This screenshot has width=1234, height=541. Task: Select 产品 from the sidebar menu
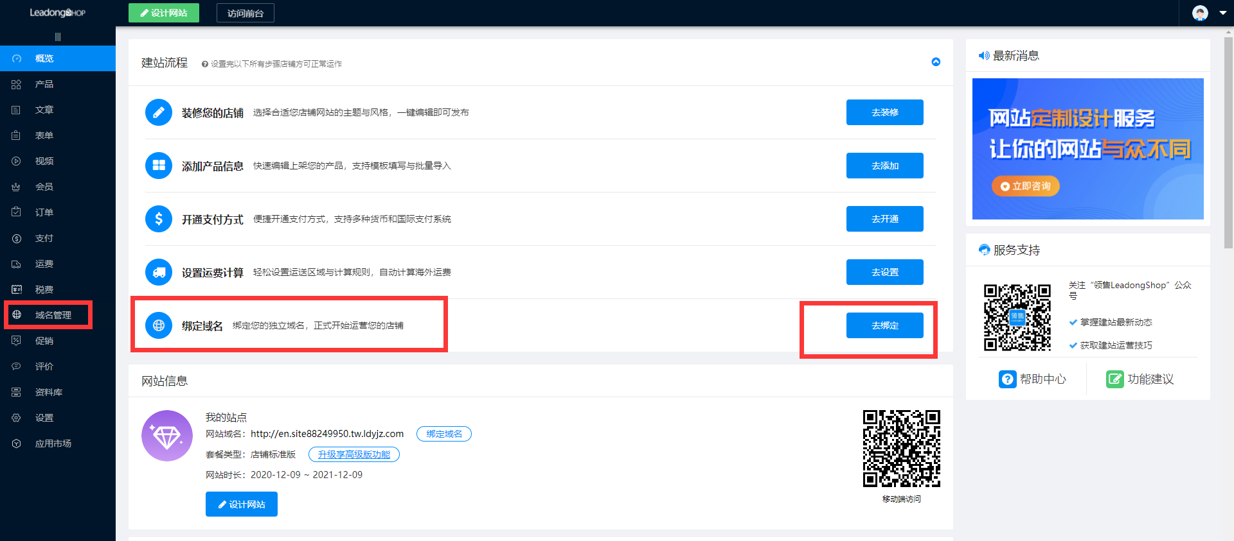click(44, 84)
